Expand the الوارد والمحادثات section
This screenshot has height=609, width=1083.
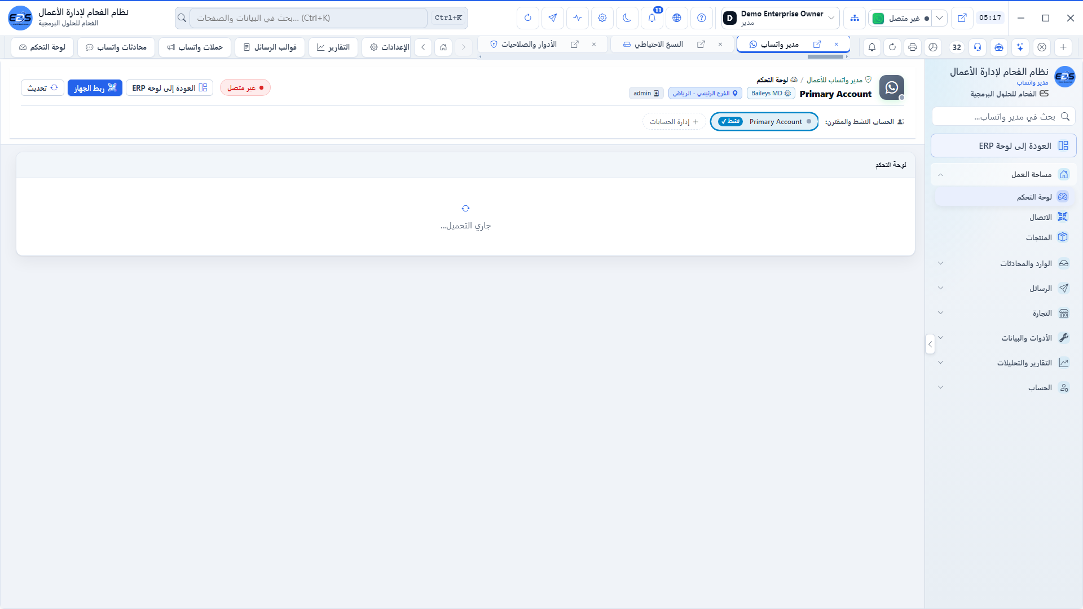click(1004, 263)
